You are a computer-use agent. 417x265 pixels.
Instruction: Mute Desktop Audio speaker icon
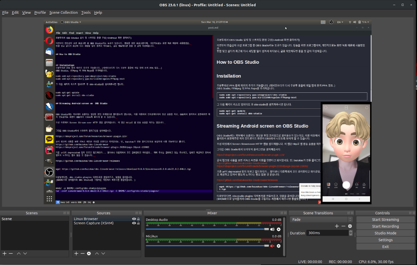point(272,229)
